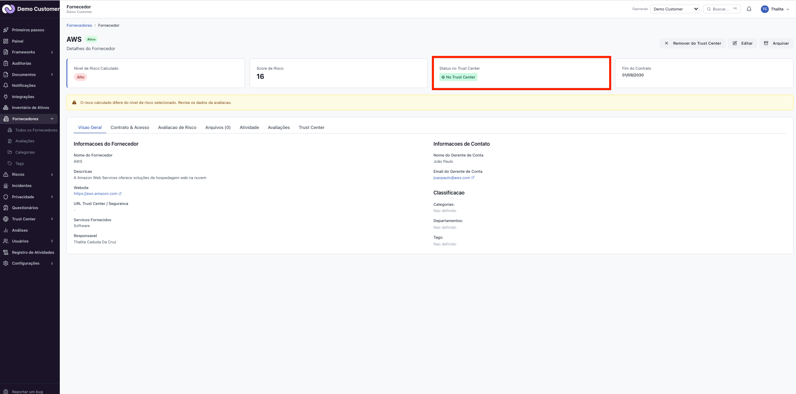Click the No Trust Center status badge

tap(458, 77)
